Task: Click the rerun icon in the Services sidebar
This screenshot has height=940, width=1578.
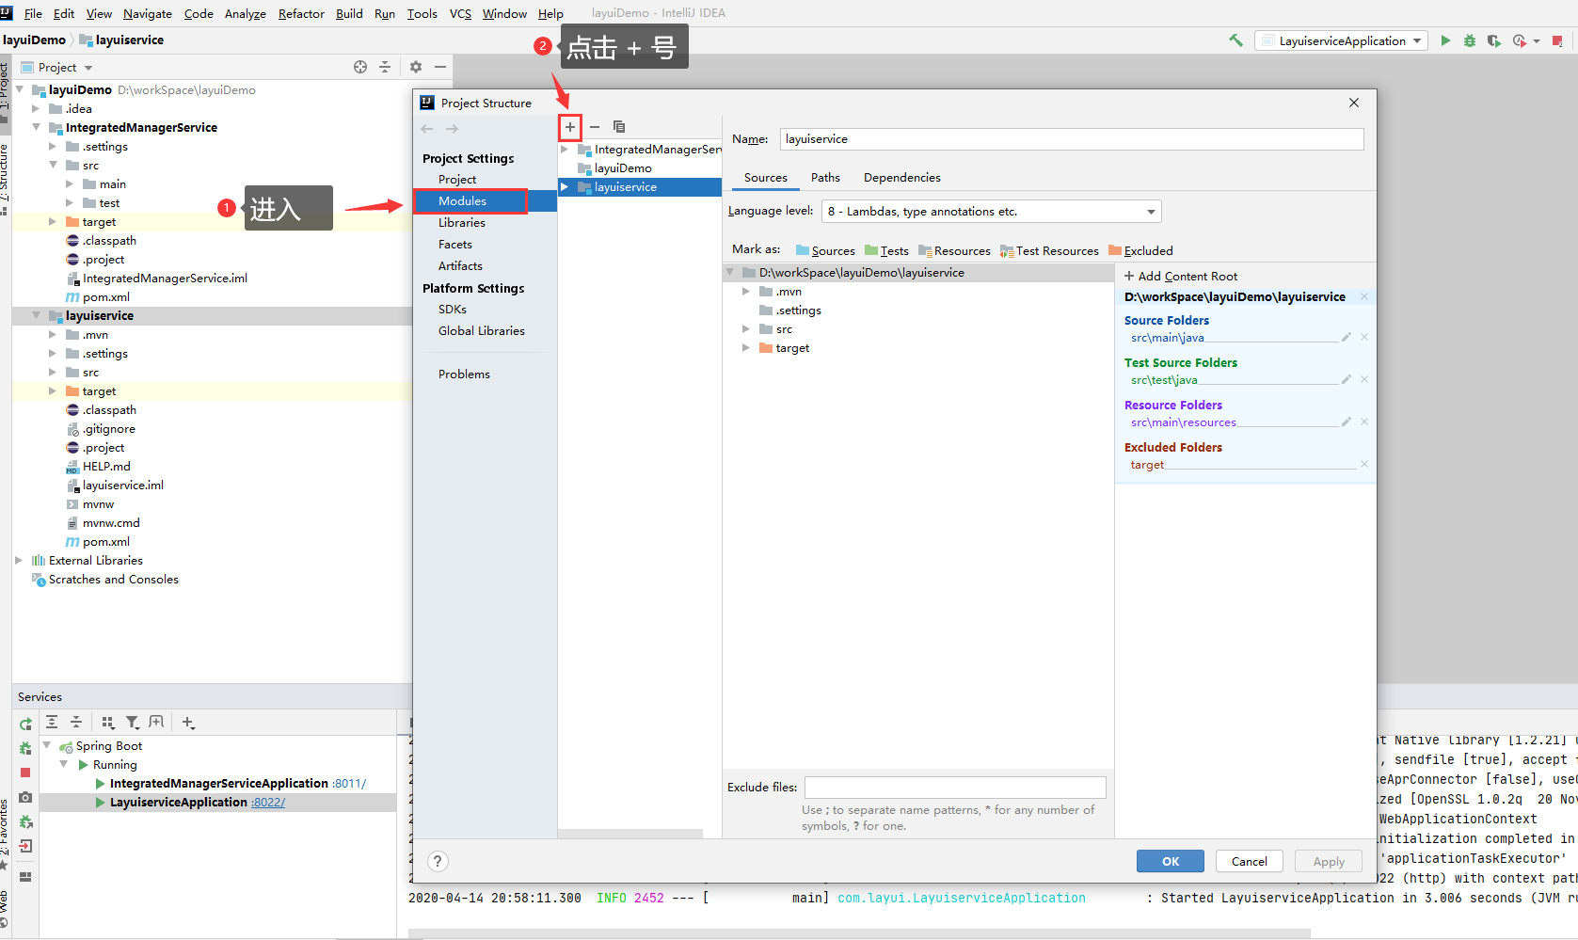Action: (x=25, y=724)
